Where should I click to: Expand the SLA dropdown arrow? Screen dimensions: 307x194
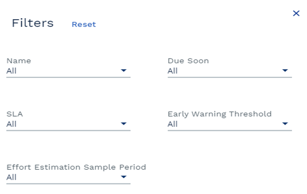pos(124,123)
